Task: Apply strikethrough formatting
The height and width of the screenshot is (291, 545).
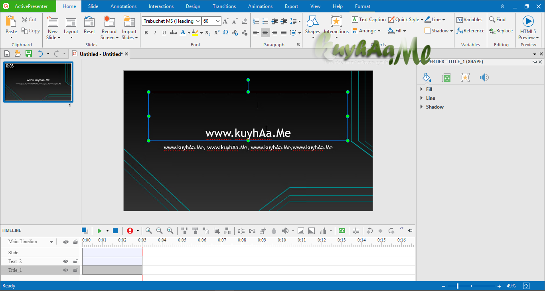Action: coord(174,33)
